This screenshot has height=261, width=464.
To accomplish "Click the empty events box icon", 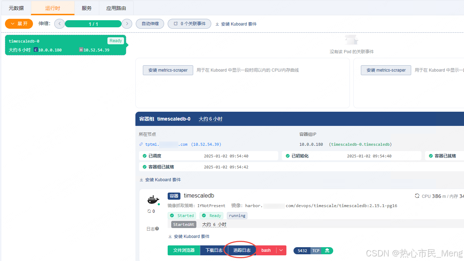I will [351, 40].
